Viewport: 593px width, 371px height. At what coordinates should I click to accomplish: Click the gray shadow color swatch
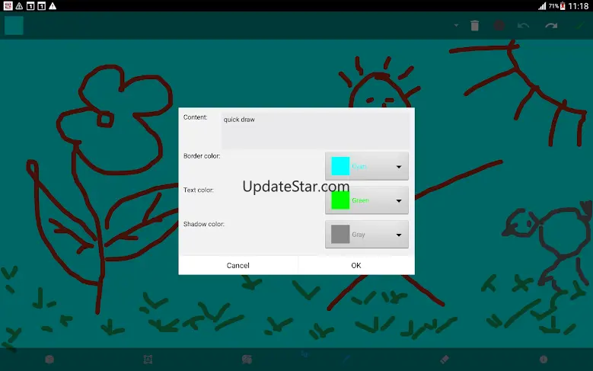point(340,235)
